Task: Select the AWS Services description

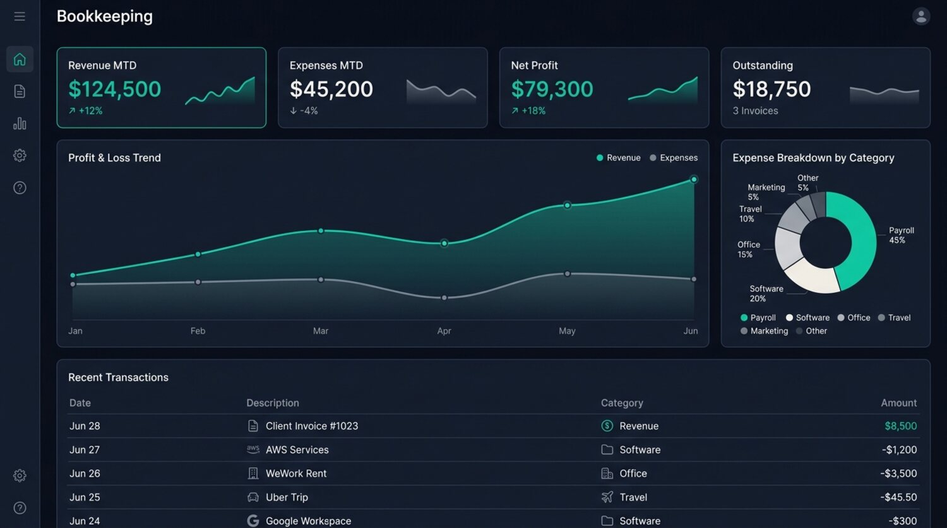Action: [297, 450]
